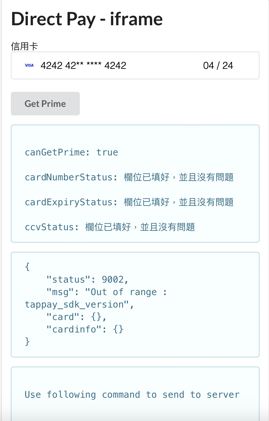Image resolution: width=269 pixels, height=421 pixels.
Task: Focus the card number field 4242 42** **** 4242
Action: [x=83, y=66]
